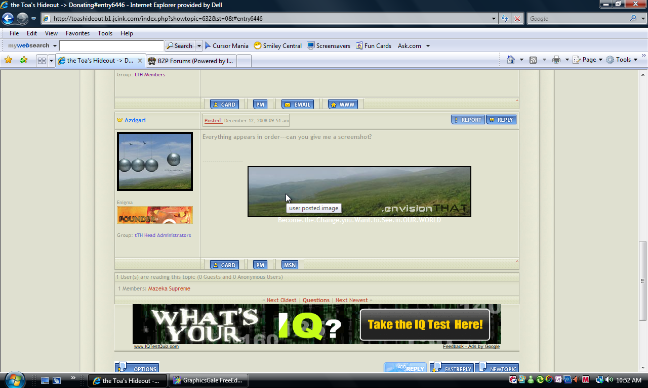Click PM button in Azdgari's post footer
This screenshot has height=388, width=648.
click(260, 265)
